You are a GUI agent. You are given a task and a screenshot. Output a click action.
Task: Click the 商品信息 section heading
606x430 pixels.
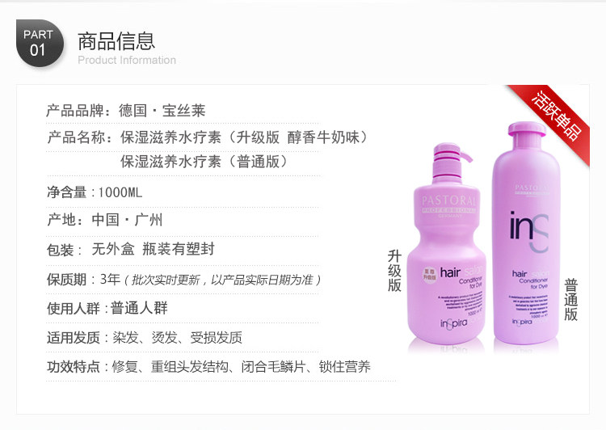(x=116, y=41)
